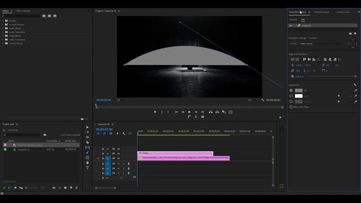Click Export Frame camera icon
This screenshot has height=203, width=361.
[202, 117]
